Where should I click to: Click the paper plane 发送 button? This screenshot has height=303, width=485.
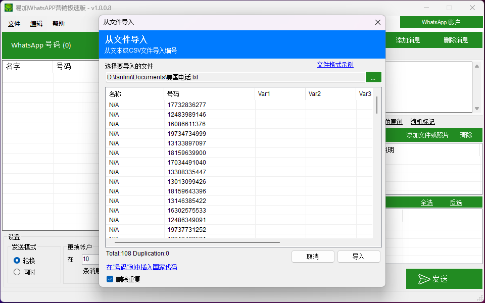[x=444, y=279]
